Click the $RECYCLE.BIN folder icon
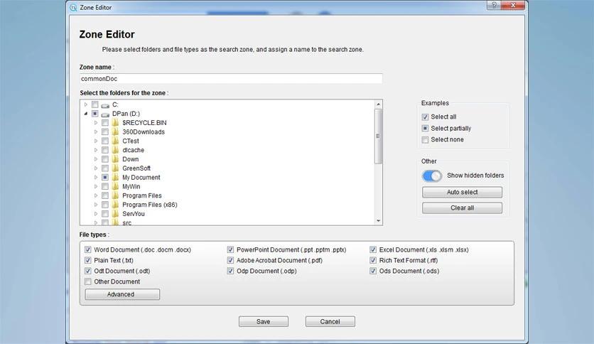This screenshot has width=594, height=344. point(115,123)
